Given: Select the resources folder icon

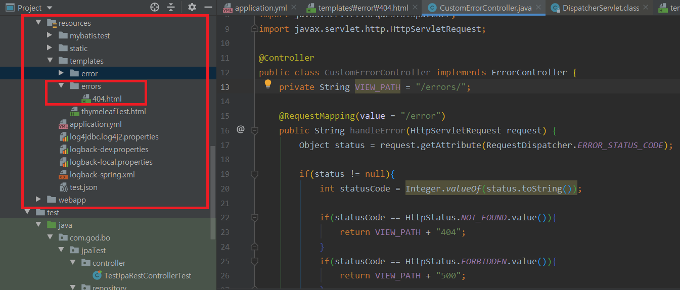Looking at the screenshot, I should pos(52,23).
